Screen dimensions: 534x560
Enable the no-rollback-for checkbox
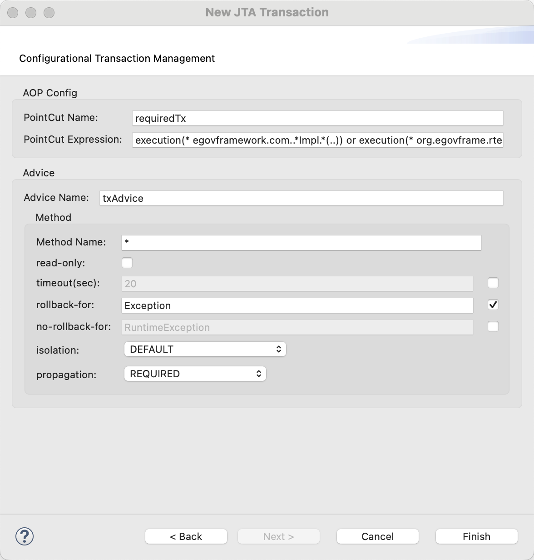point(493,326)
